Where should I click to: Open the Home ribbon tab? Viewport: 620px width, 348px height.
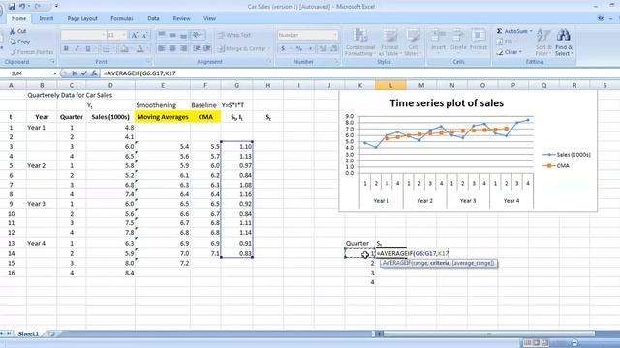18,18
